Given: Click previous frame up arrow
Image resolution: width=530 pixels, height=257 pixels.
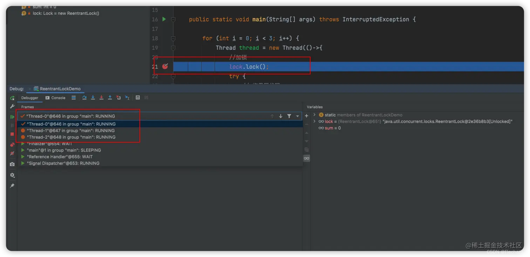Looking at the screenshot, I should (x=272, y=116).
